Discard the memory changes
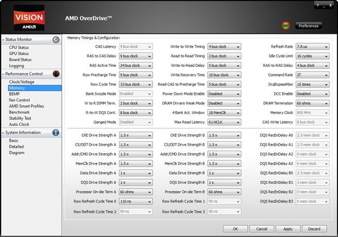 click(x=314, y=229)
